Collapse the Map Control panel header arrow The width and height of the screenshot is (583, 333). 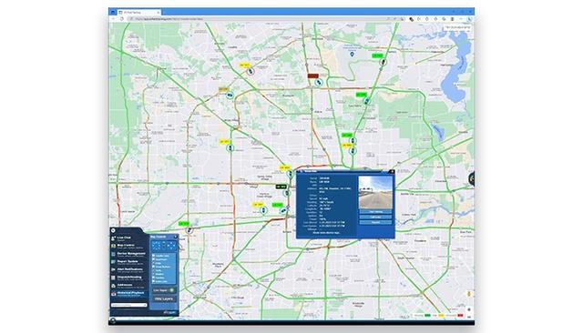pos(176,237)
